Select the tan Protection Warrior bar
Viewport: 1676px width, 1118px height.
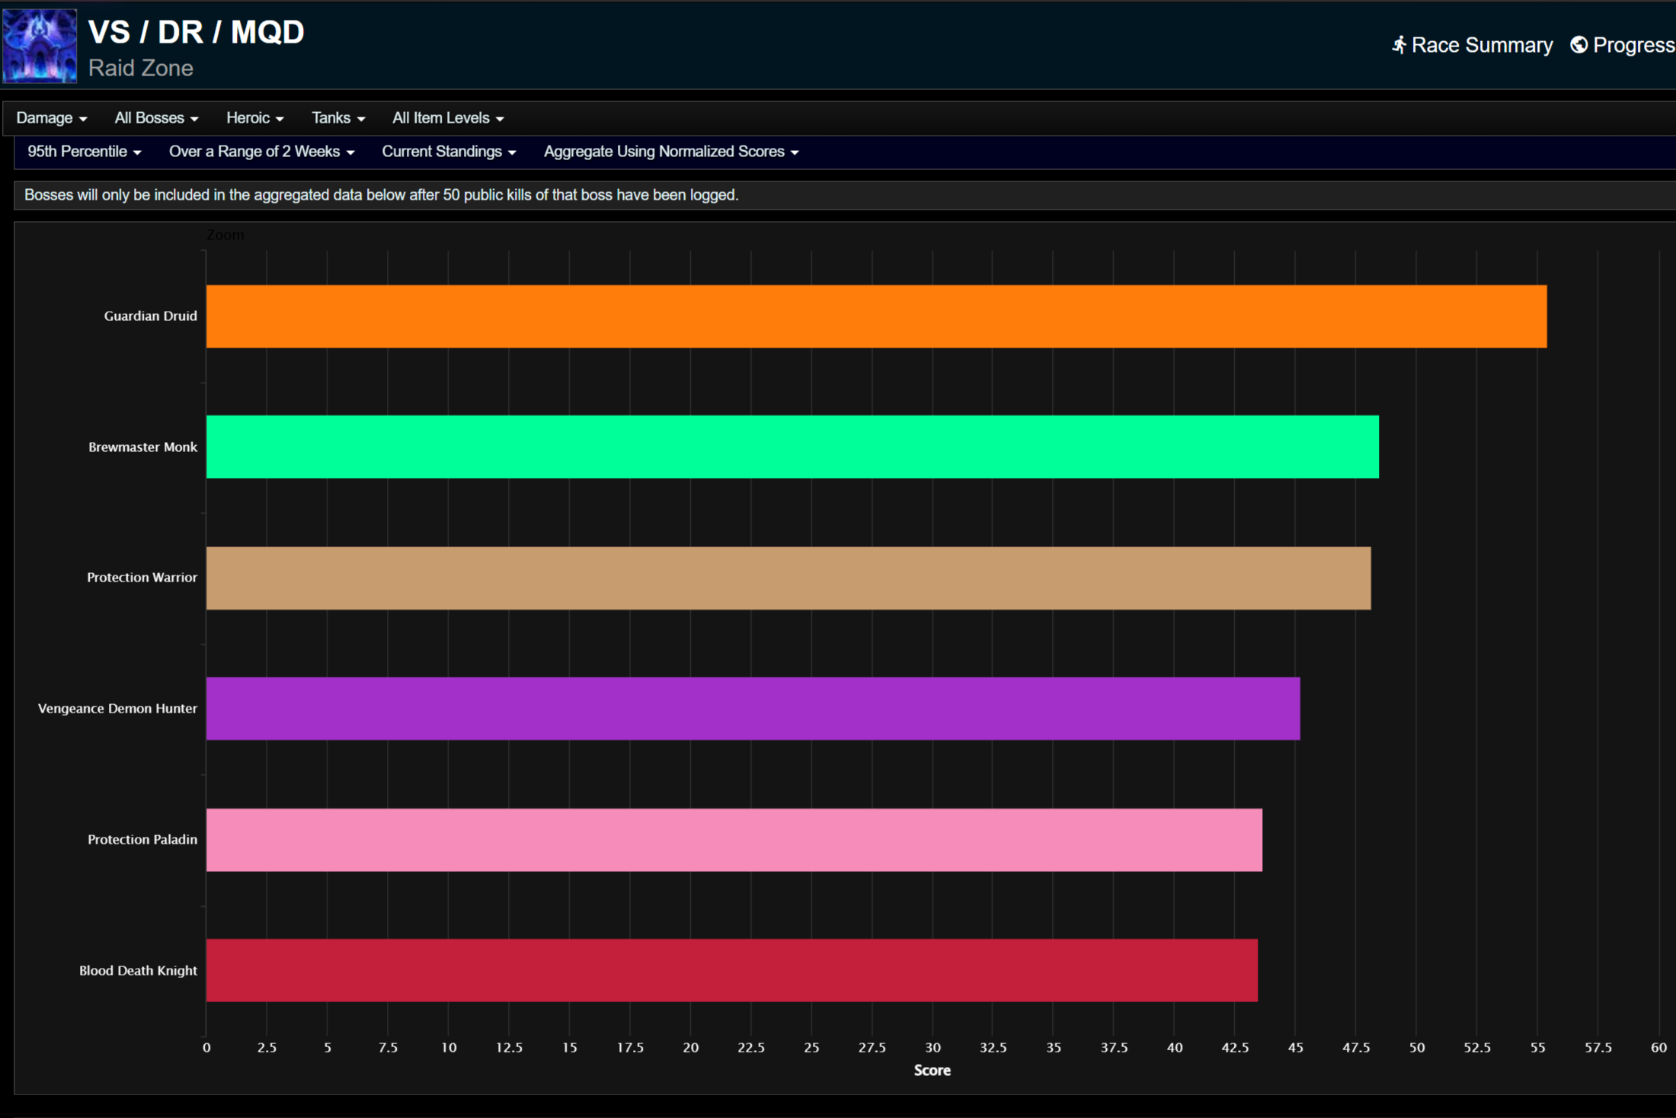click(x=788, y=578)
